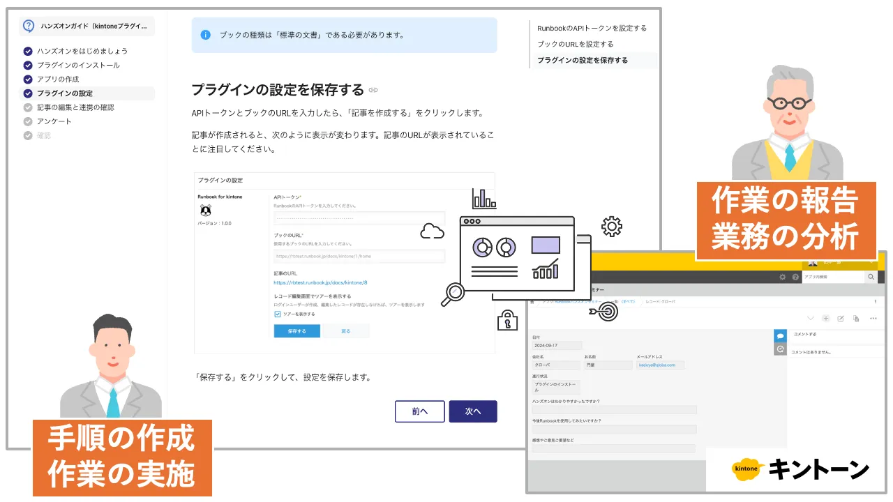893x502 pixels.
Task: Click the down chevron in kintone record toolbar
Action: click(x=810, y=319)
